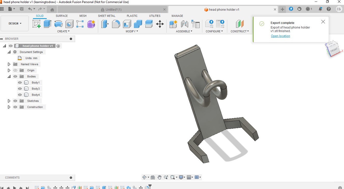Select the New Component tool
344x189 pixels.
173,24
